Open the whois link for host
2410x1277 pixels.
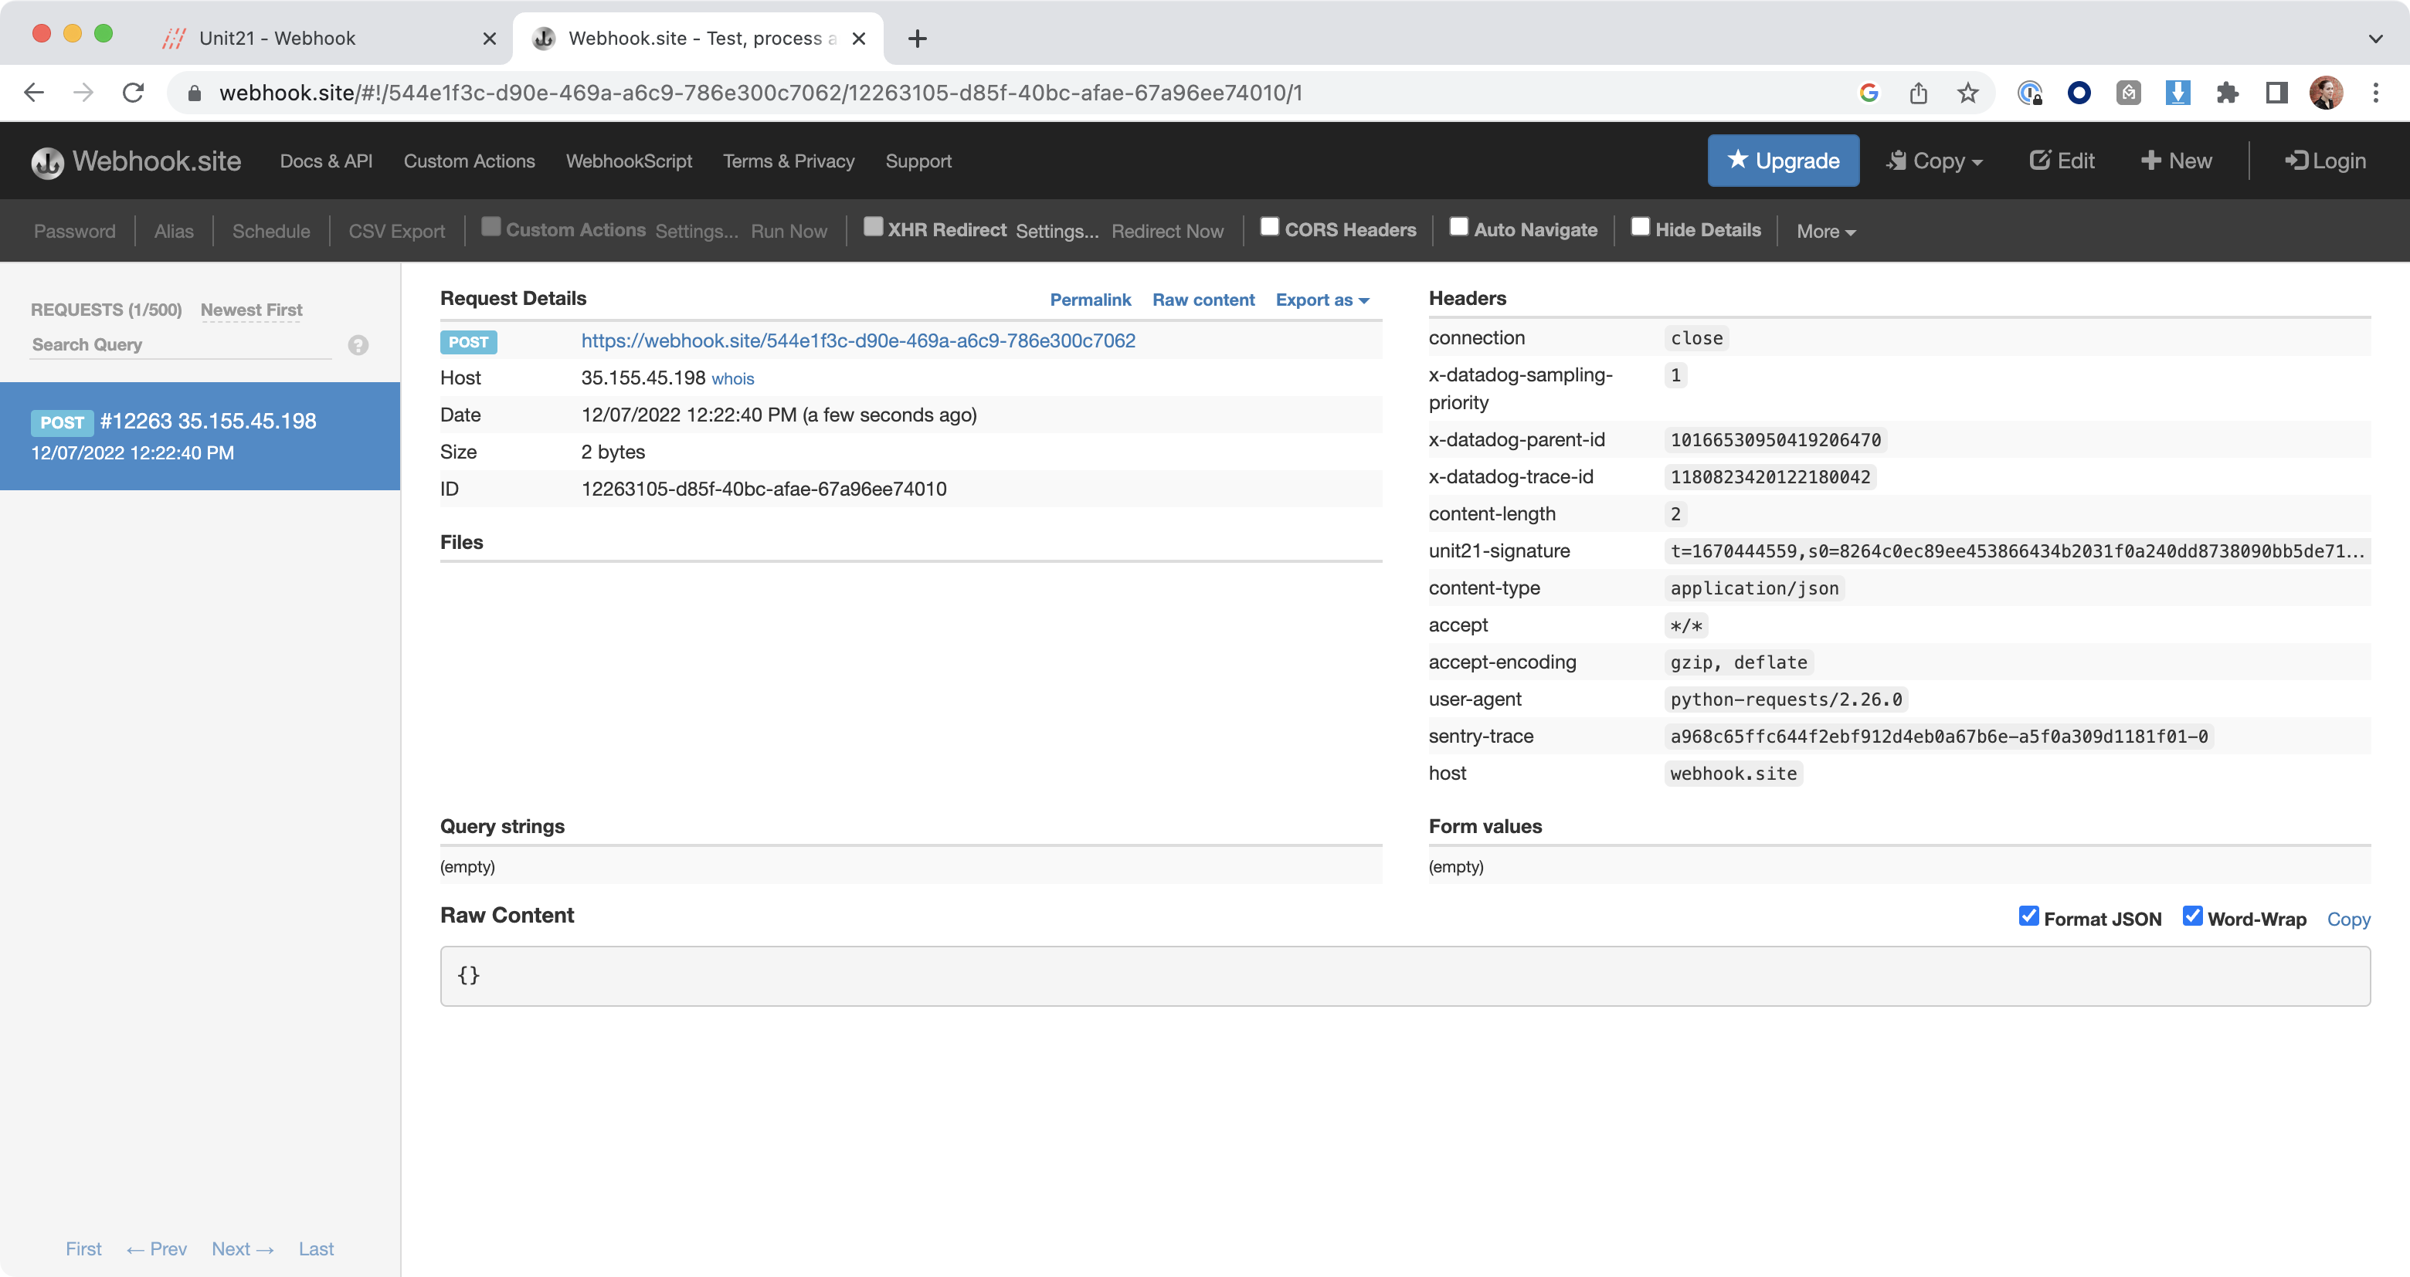(x=732, y=378)
